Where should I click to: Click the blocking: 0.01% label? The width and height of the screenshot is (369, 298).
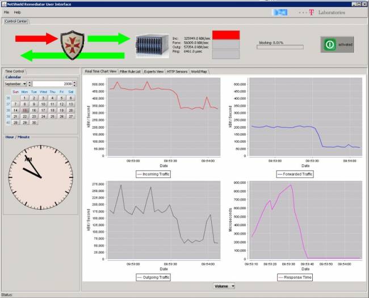(271, 42)
